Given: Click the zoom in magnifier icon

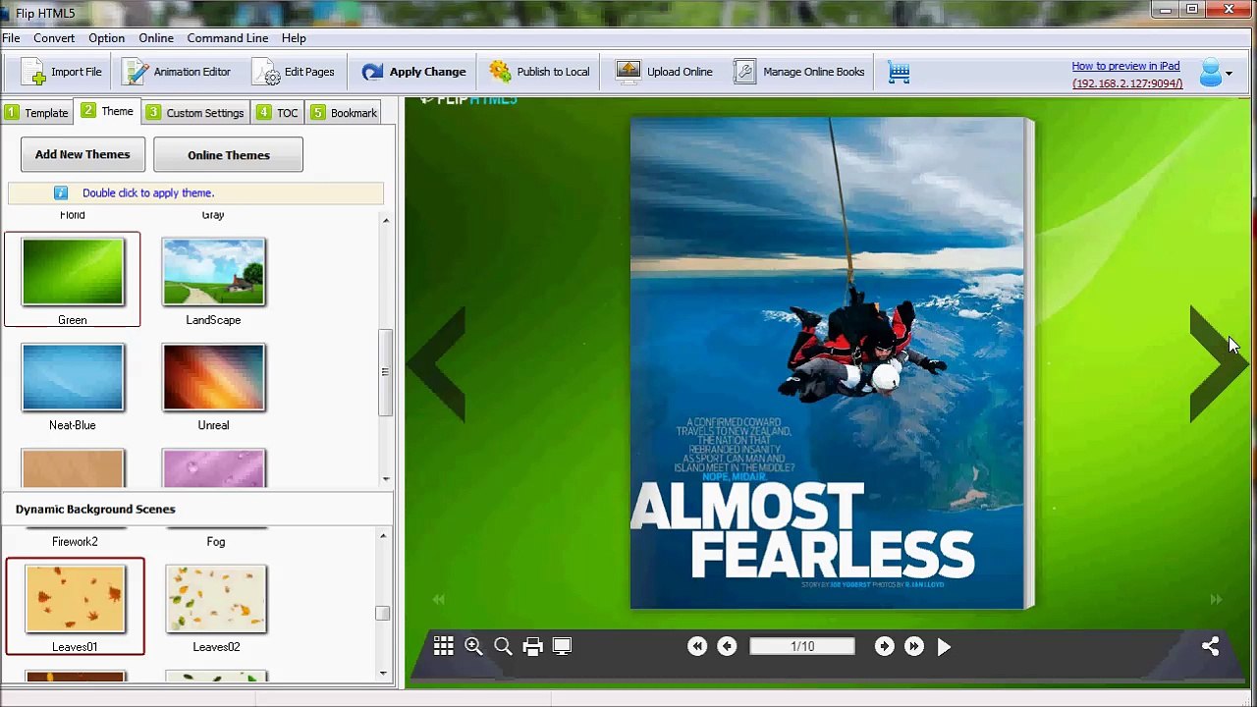Looking at the screenshot, I should [x=473, y=646].
